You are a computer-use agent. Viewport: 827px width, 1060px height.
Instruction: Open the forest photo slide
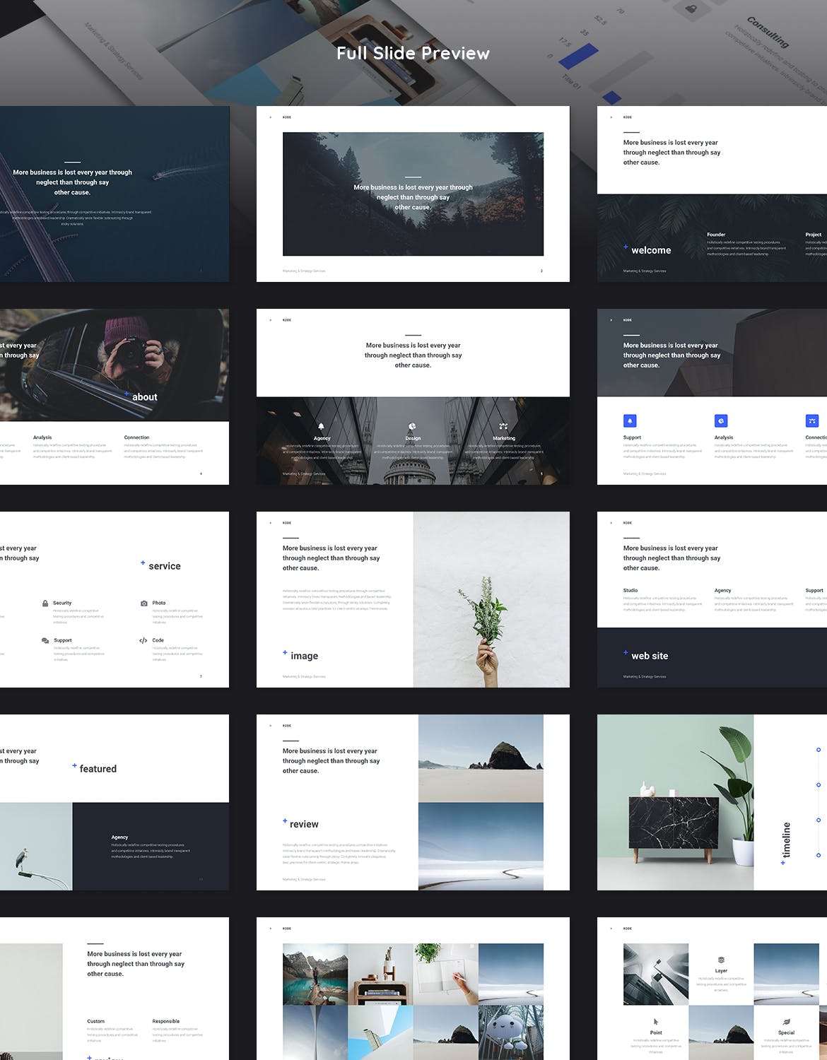click(x=413, y=194)
